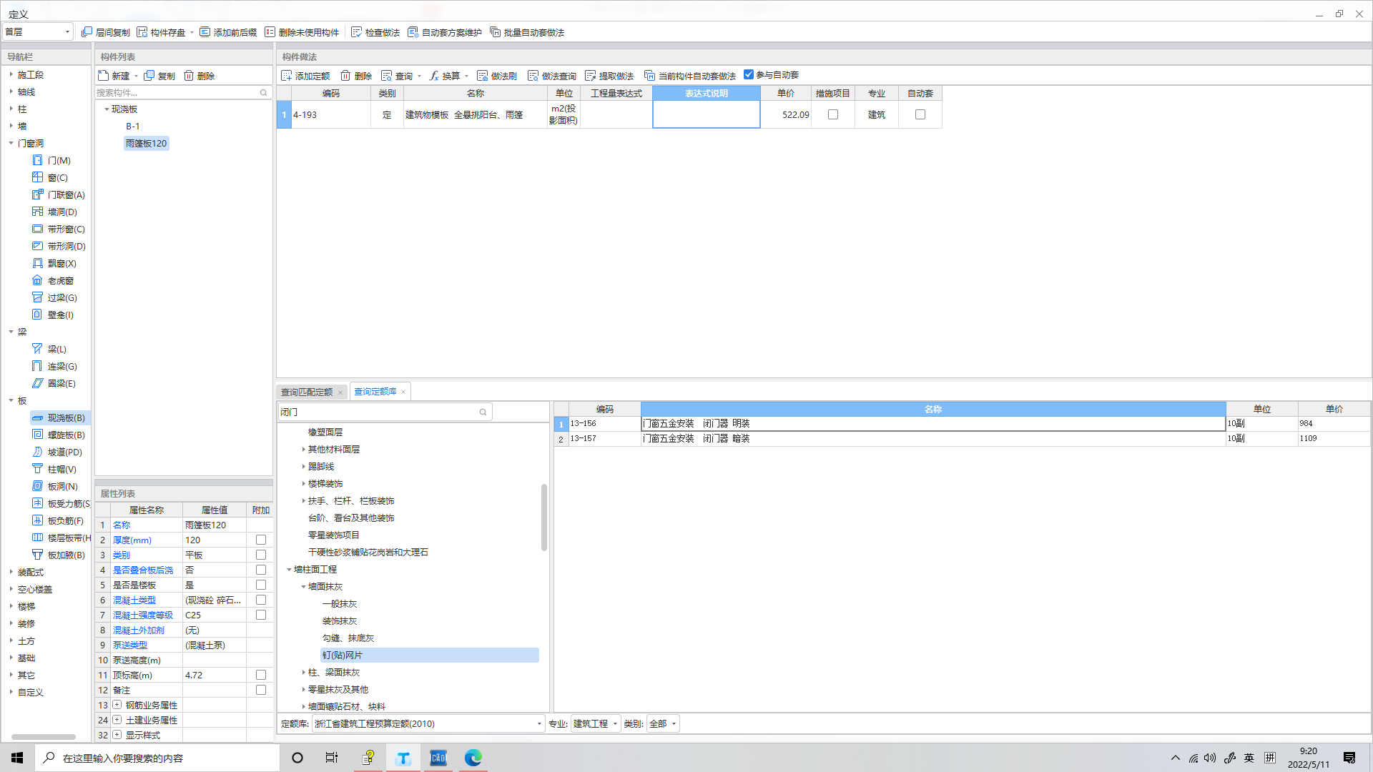Switch to 查询匹配定额 tab
The width and height of the screenshot is (1373, 772).
click(307, 392)
